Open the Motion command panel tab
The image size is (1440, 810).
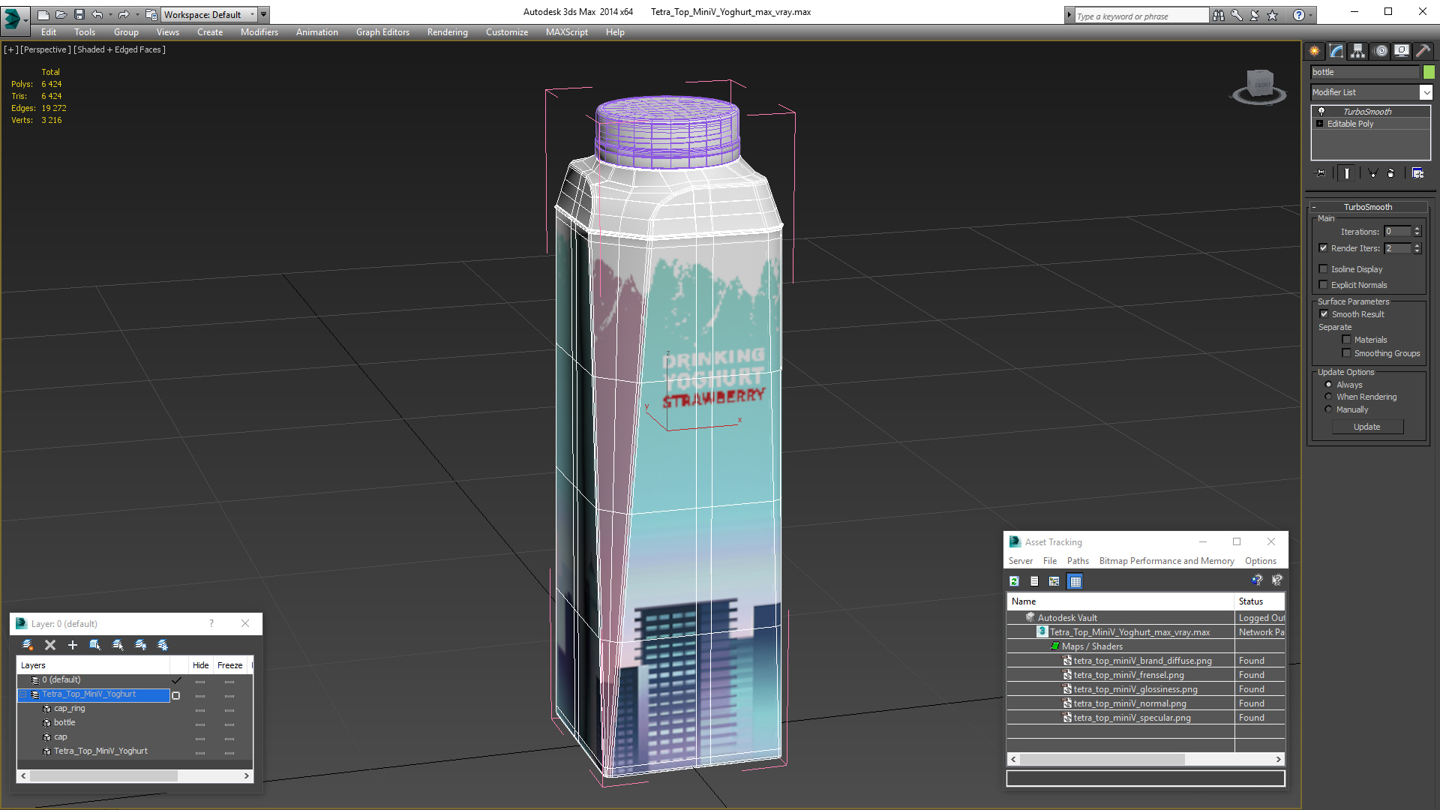coord(1381,51)
